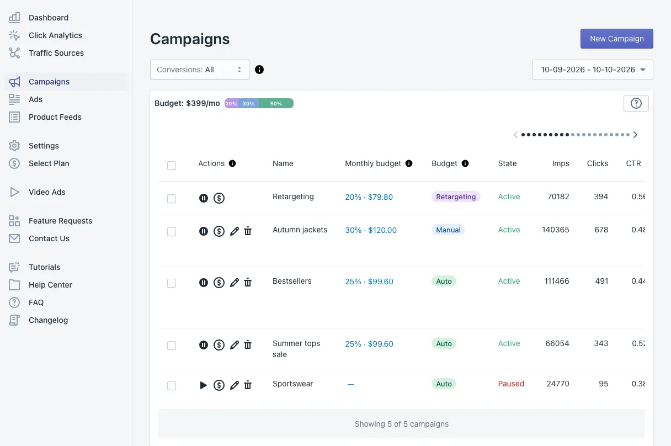Go to next columns with right chevron
Viewport: 671px width, 446px height.
tap(636, 135)
